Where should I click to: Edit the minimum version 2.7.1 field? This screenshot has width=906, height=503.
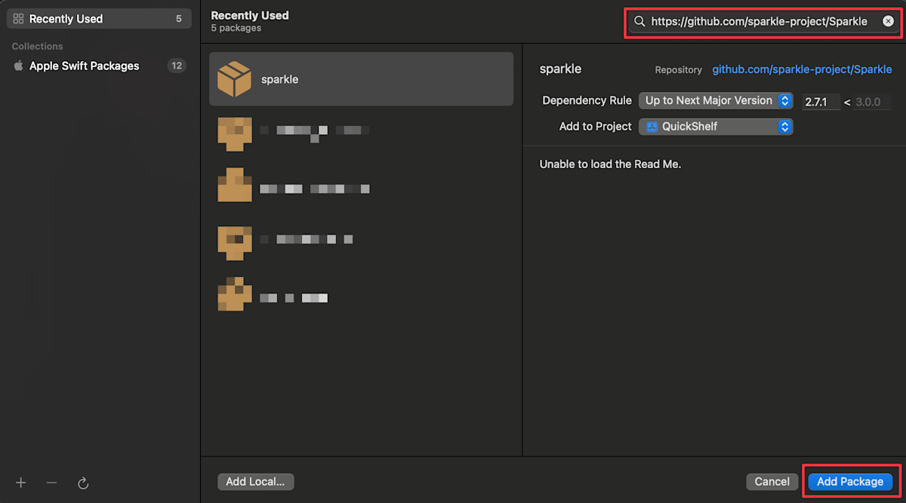821,102
